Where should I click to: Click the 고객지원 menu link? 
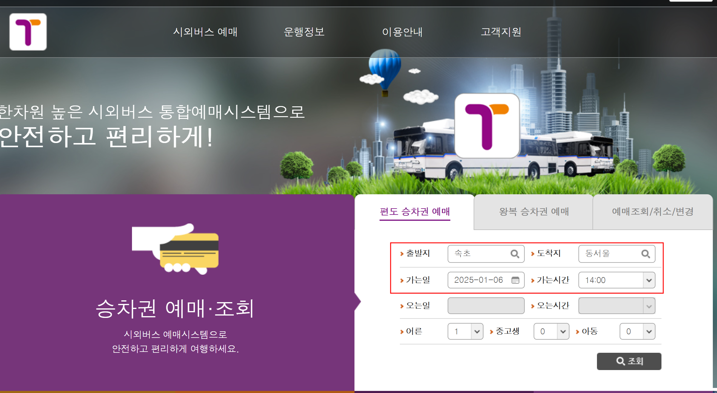[x=501, y=32]
